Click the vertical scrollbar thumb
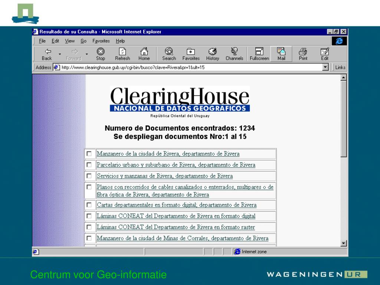Viewport: 380px width, 285px height. pyautogui.click(x=343, y=119)
